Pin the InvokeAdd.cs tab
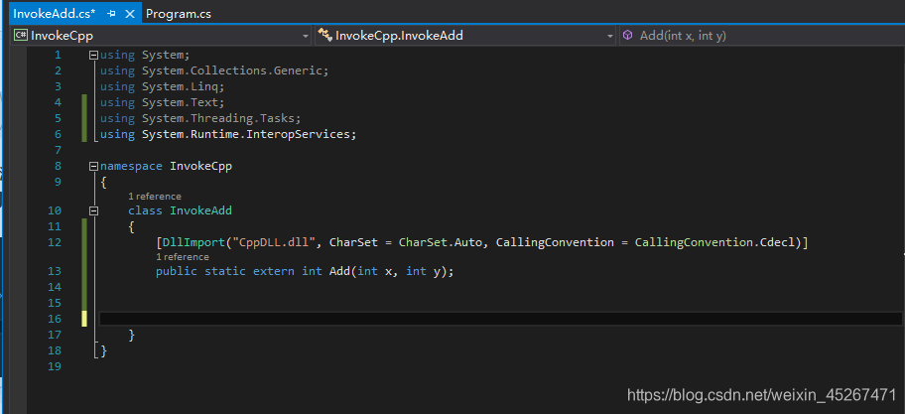The height and width of the screenshot is (414, 905). point(112,14)
